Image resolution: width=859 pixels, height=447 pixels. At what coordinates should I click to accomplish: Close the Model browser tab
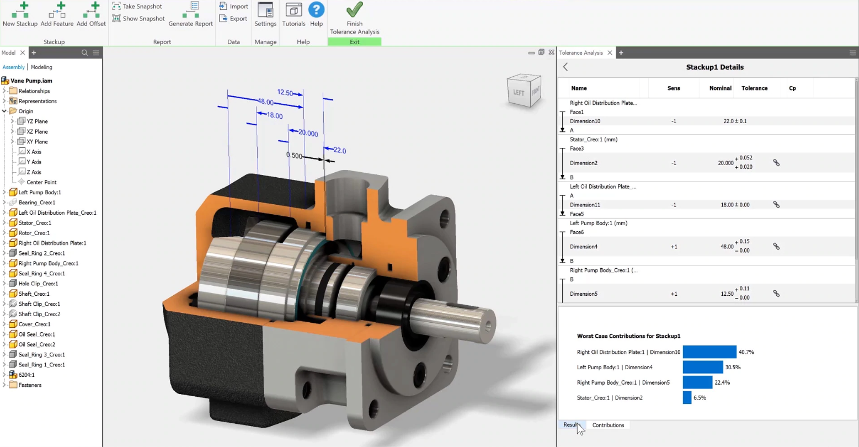pyautogui.click(x=23, y=53)
